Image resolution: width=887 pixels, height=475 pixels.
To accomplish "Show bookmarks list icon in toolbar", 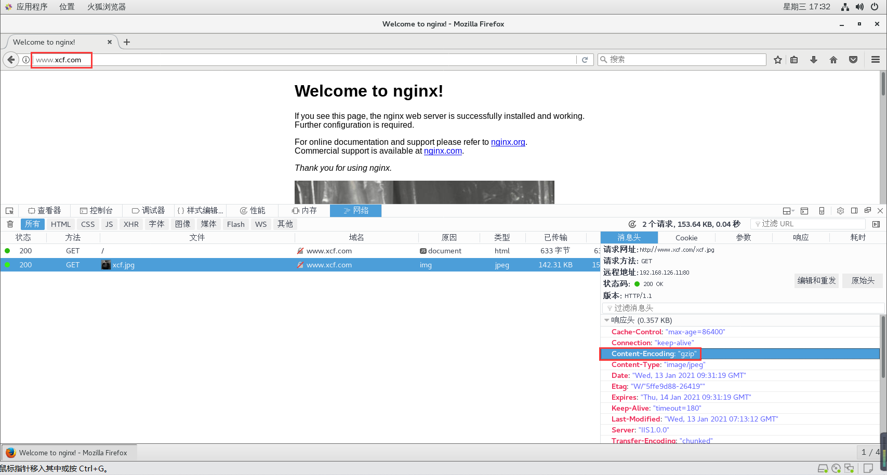I will [794, 60].
